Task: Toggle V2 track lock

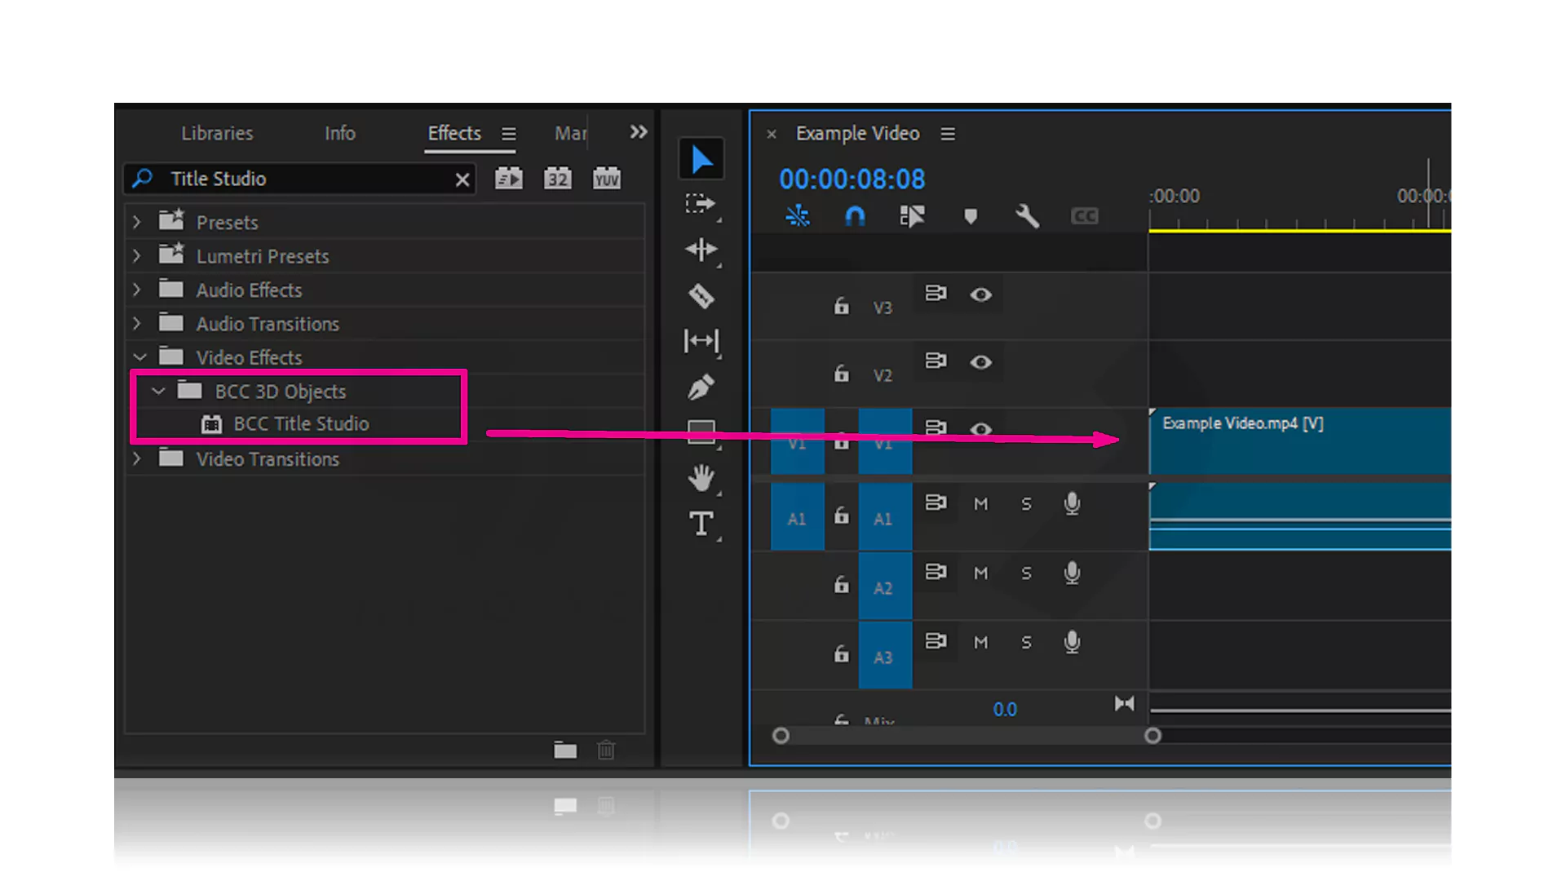Action: [x=841, y=374]
